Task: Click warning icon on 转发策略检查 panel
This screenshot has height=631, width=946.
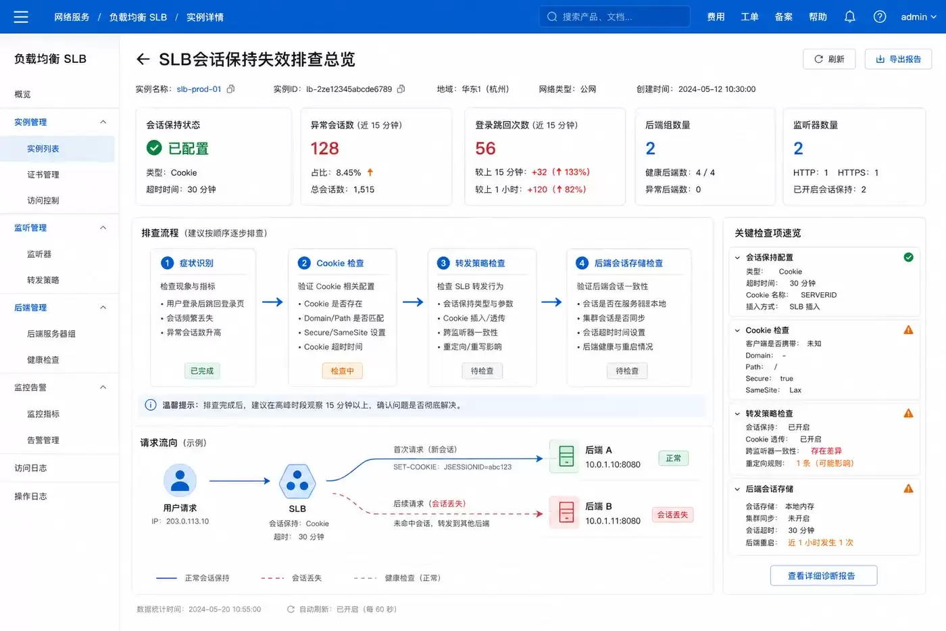Action: tap(908, 413)
